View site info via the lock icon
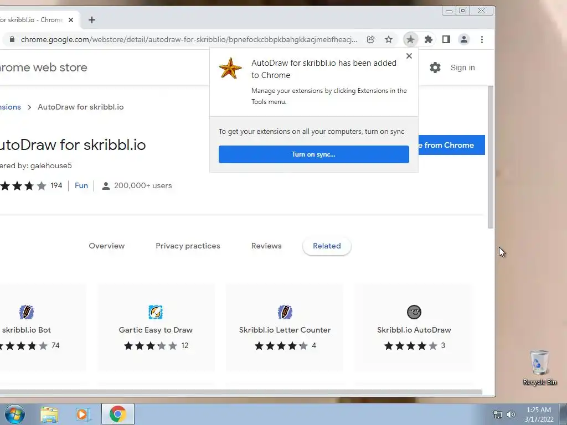 (x=12, y=39)
